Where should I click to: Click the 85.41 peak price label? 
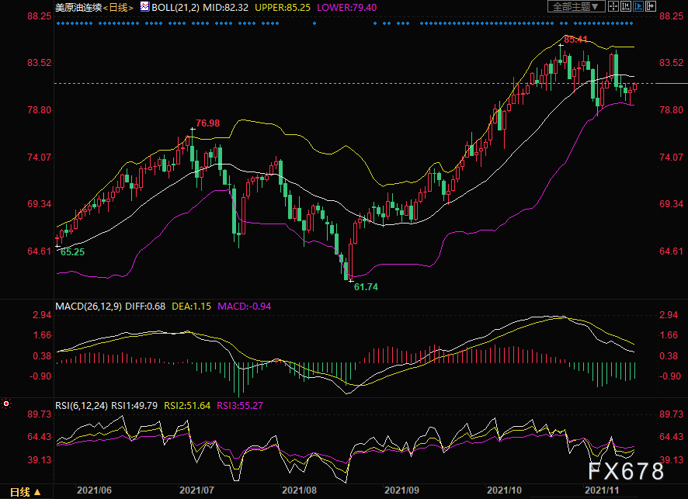[x=575, y=40]
